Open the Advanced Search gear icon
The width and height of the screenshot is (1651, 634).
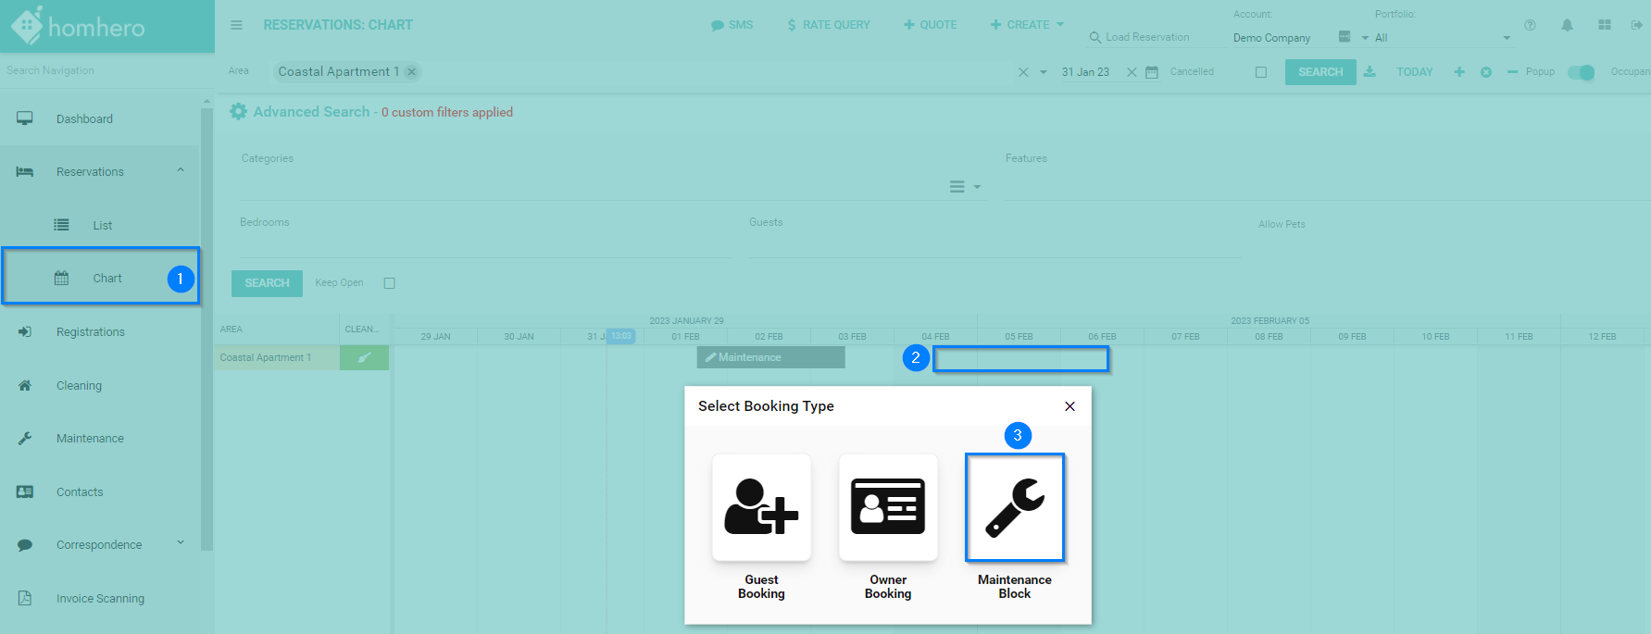239,112
